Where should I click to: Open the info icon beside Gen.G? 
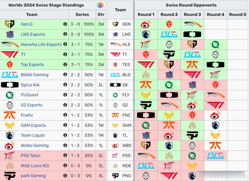tap(65, 24)
